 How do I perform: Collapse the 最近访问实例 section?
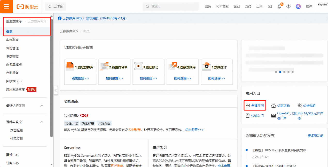click(42, 106)
